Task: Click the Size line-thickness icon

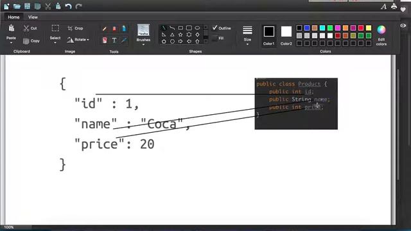Action: (247, 30)
